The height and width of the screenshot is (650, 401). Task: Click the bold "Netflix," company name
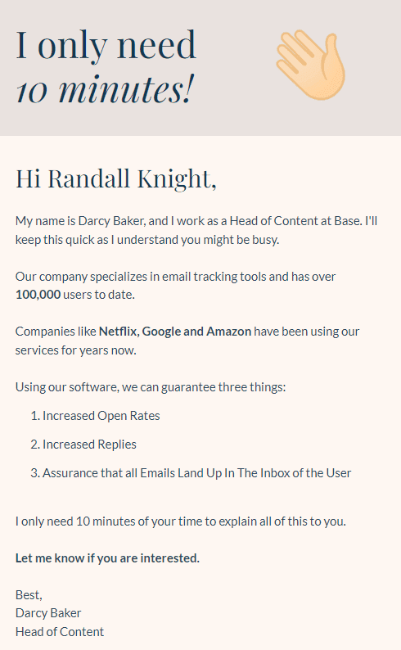coord(119,332)
